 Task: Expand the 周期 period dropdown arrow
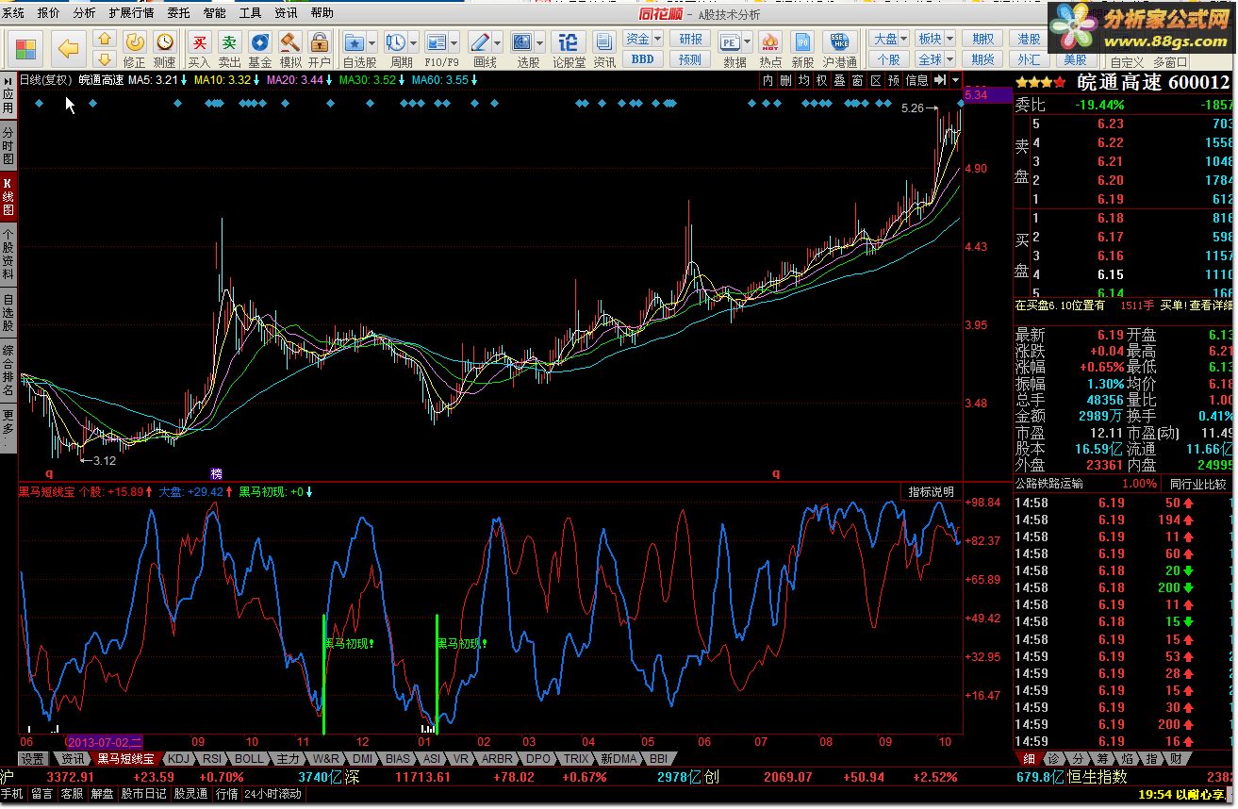tap(413, 42)
